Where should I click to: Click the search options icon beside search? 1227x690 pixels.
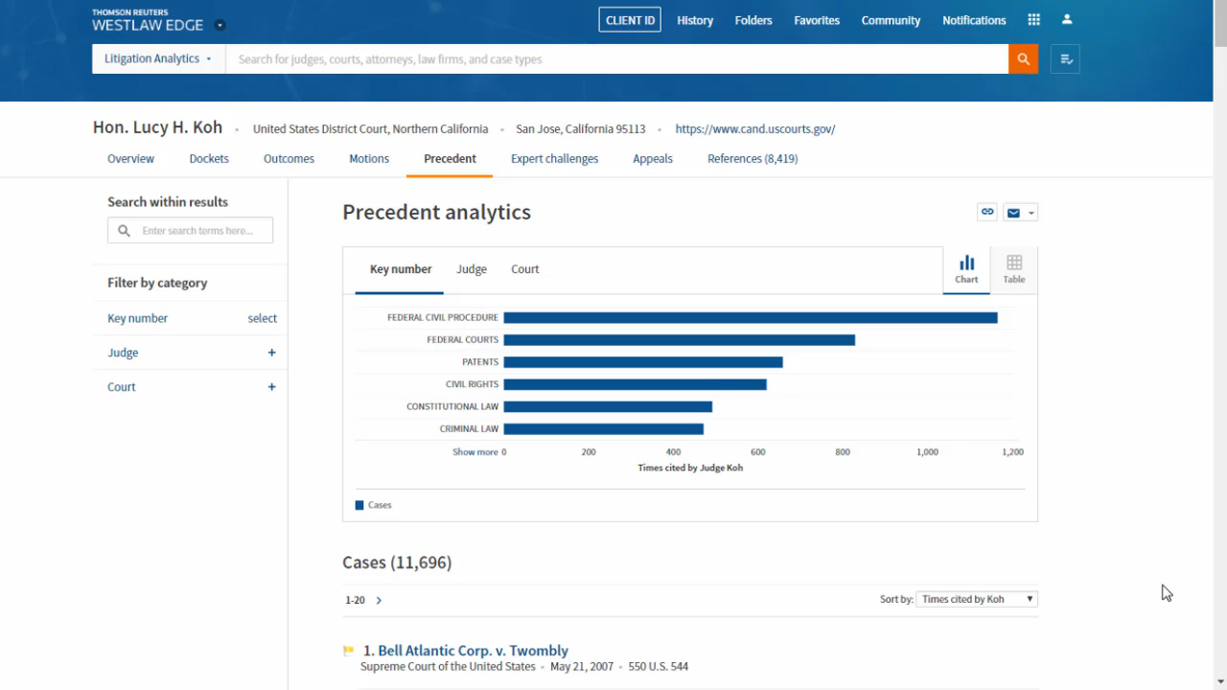click(1065, 58)
